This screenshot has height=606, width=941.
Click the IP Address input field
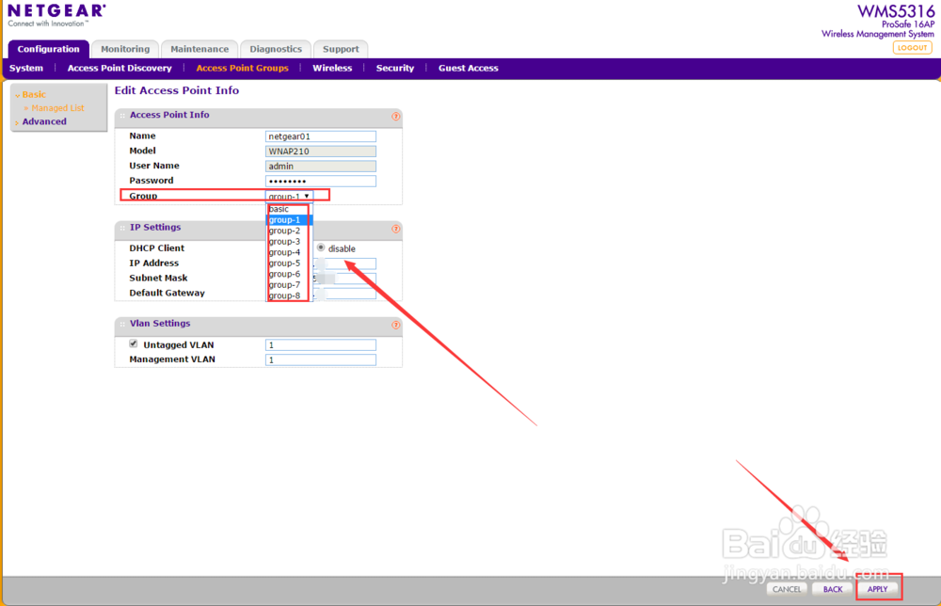(x=345, y=263)
